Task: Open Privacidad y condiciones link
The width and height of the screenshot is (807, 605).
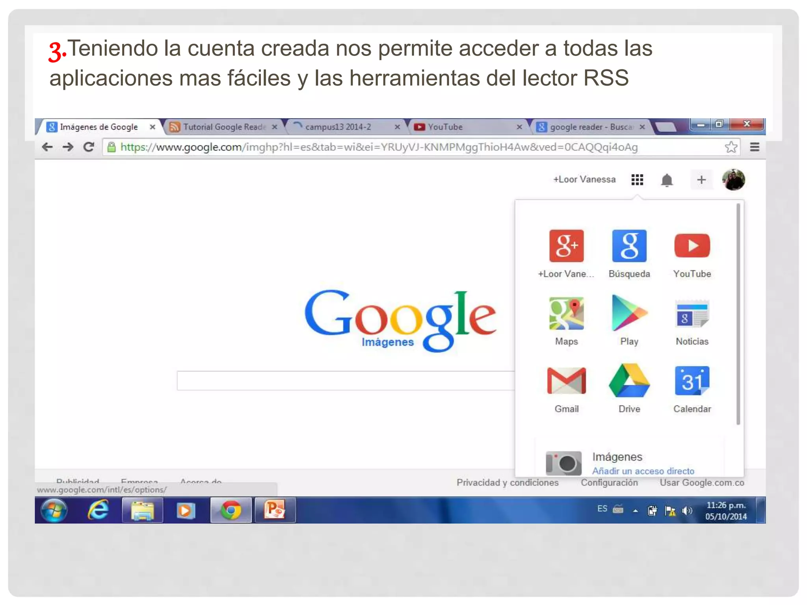Action: click(x=508, y=483)
